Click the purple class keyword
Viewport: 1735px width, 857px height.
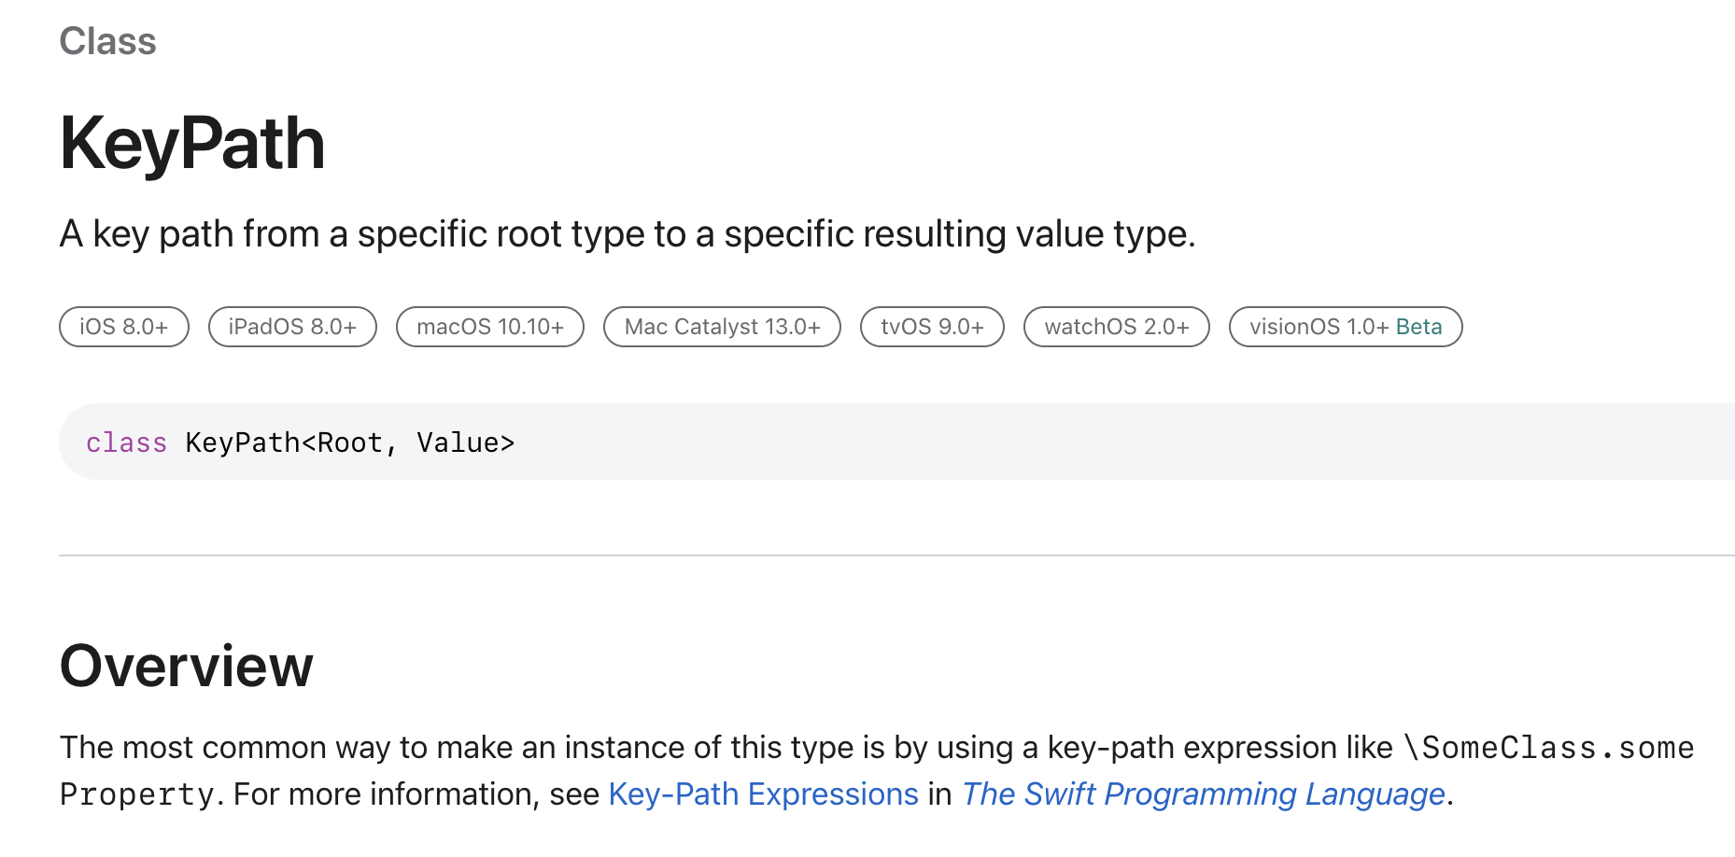click(x=126, y=443)
